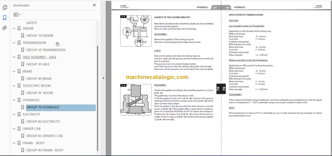Click the locking ring nut gasket diagram
This screenshot has height=156, width=332.
pyautogui.click(x=136, y=31)
